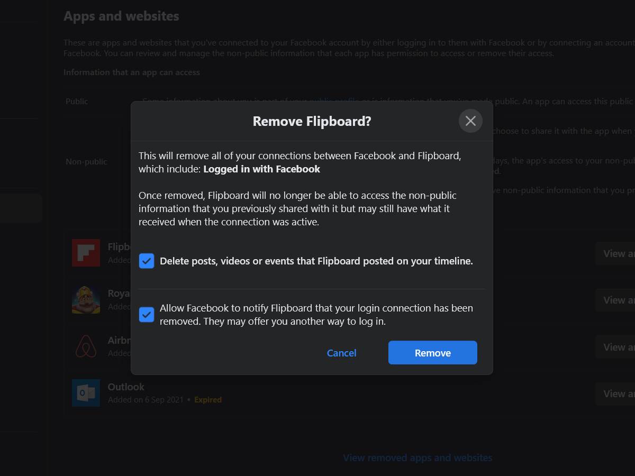
Task: Open View removed apps and websites
Action: coord(418,457)
